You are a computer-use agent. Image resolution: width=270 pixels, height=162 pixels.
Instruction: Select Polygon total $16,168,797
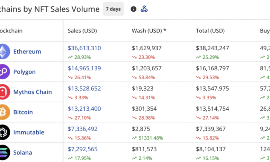(213, 68)
